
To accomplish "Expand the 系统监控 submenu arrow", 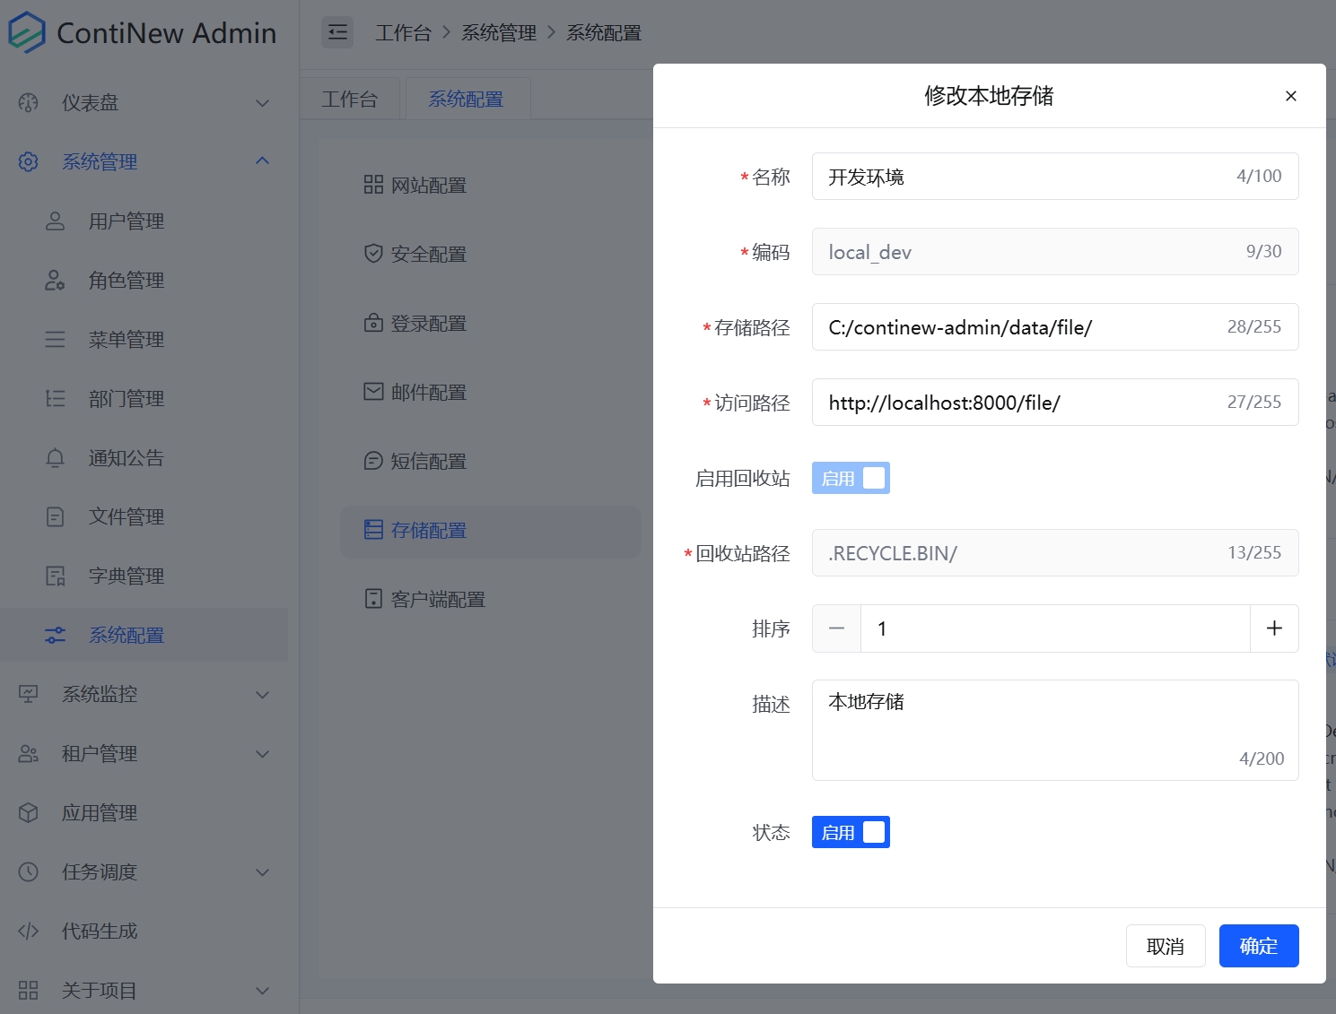I will pos(262,695).
